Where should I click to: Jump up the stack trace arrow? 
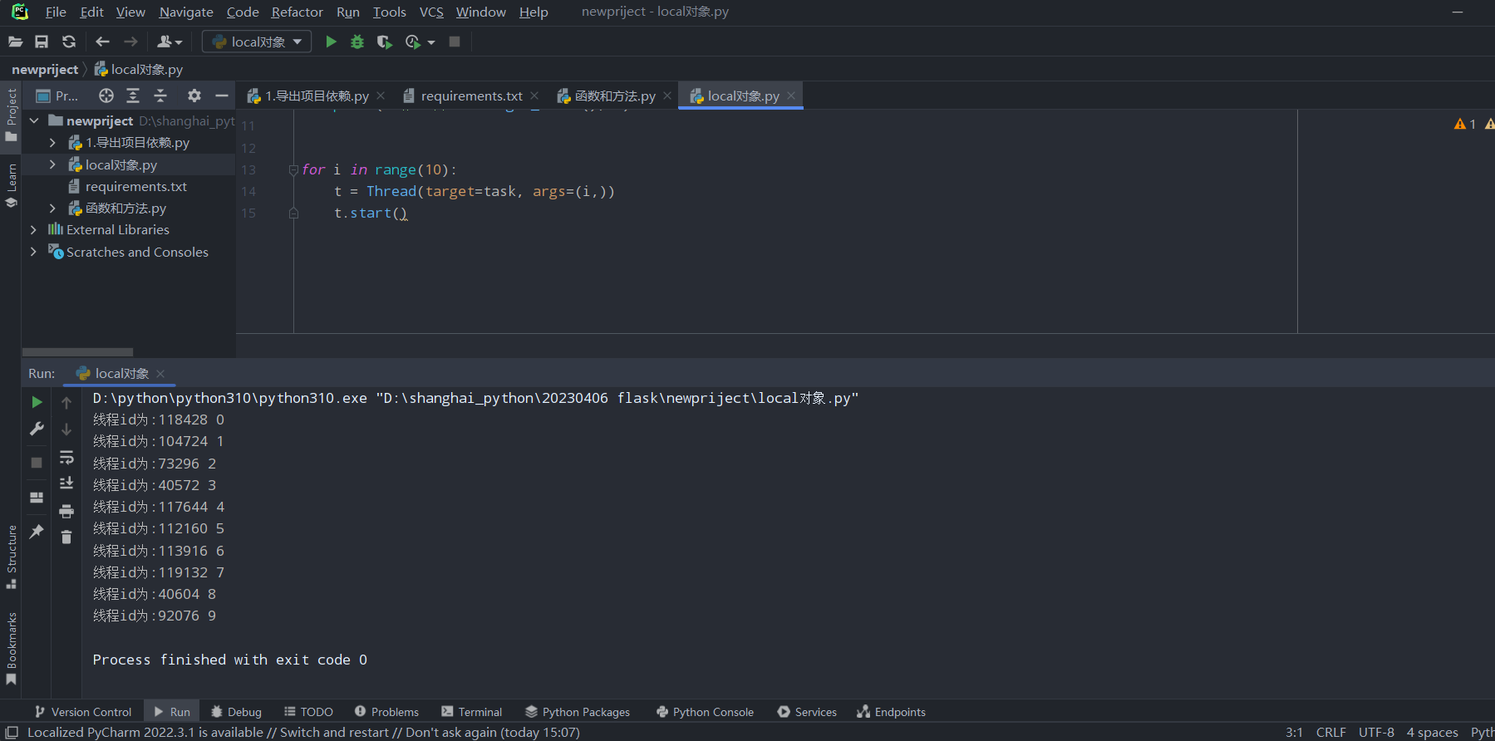tap(66, 403)
